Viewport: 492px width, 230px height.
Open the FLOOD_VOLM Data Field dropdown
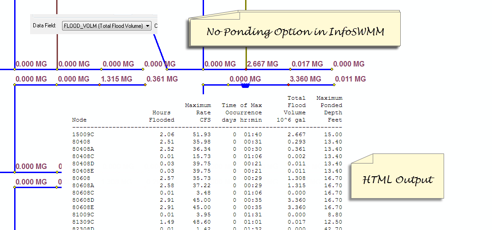[x=107, y=26]
